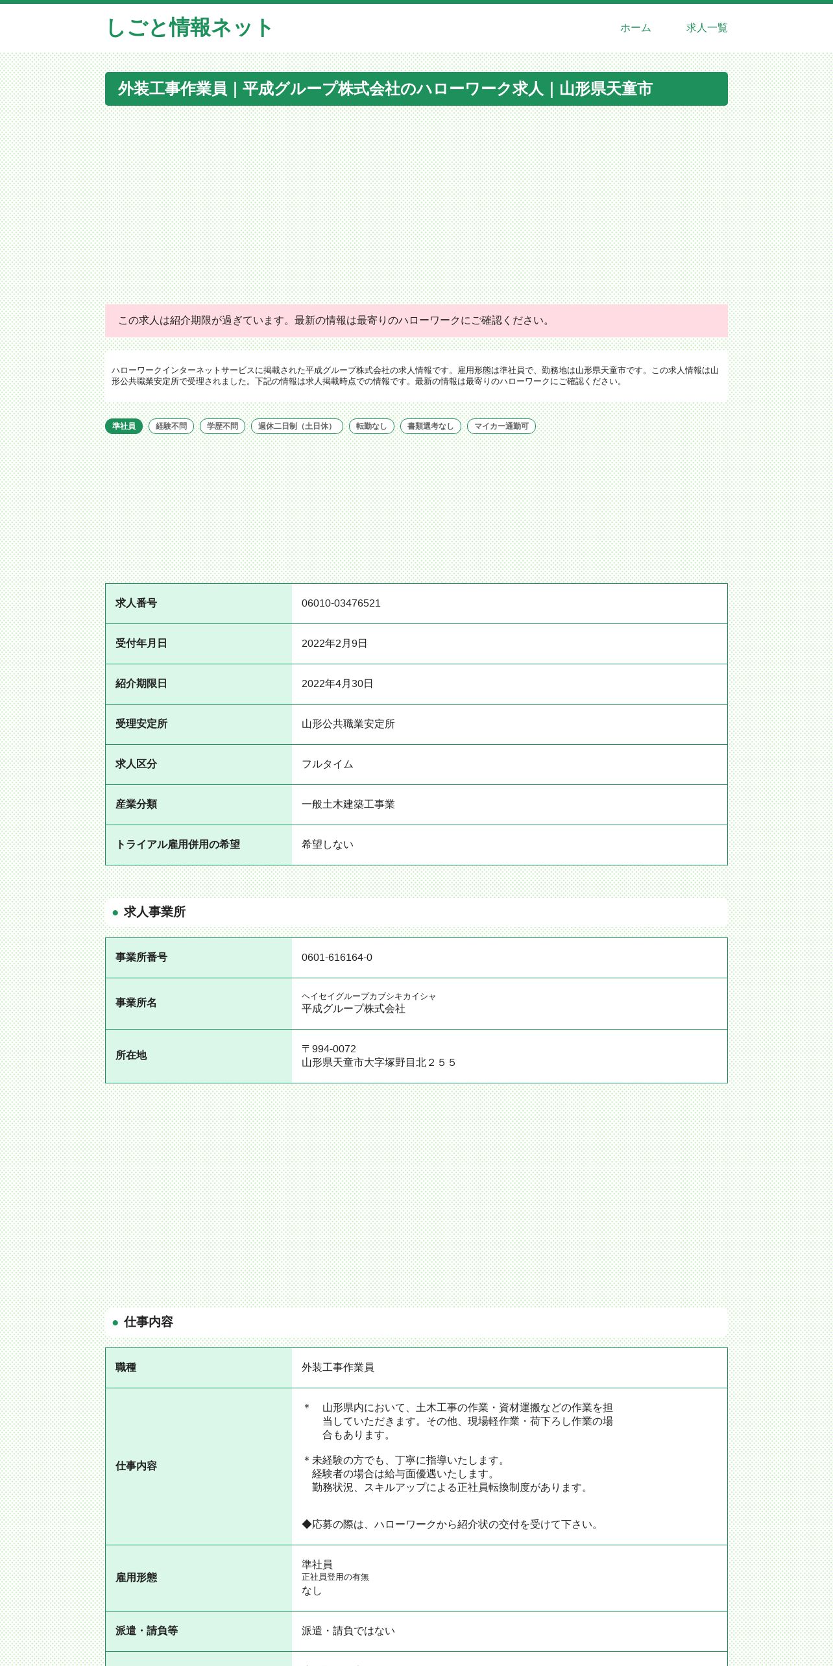
Task: Click the 紹介期限日 row label
Action: (x=141, y=684)
